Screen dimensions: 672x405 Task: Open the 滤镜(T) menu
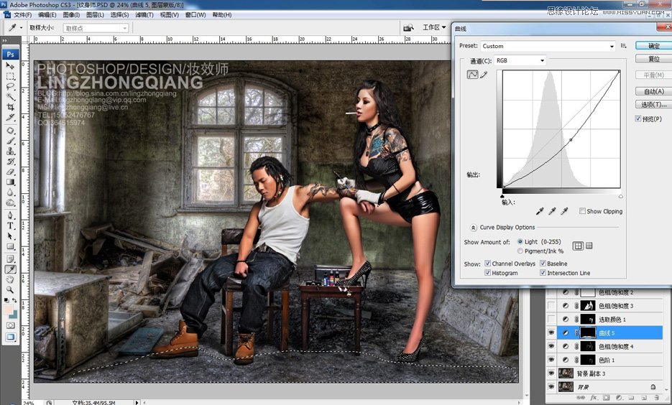(144, 14)
